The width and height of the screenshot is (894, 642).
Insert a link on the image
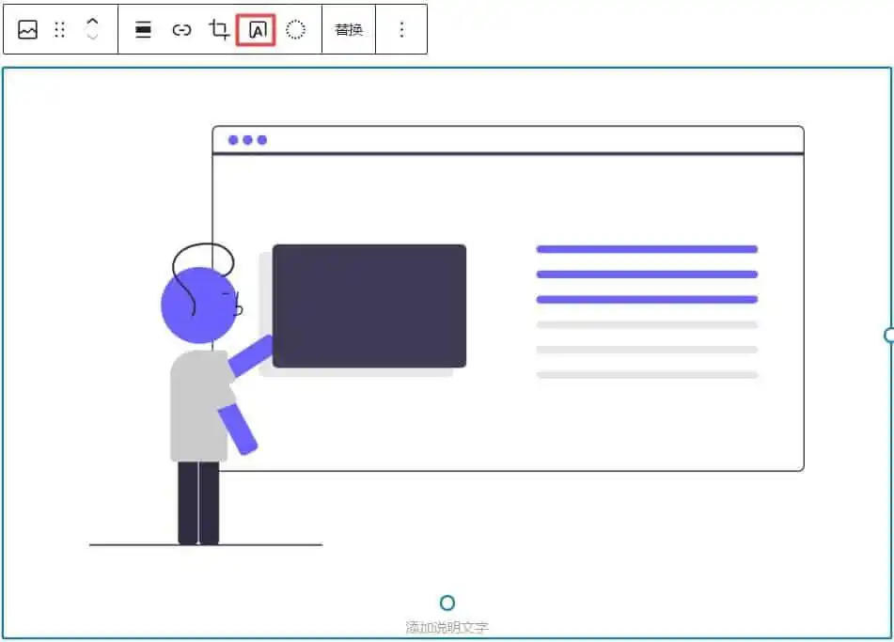[x=181, y=30]
